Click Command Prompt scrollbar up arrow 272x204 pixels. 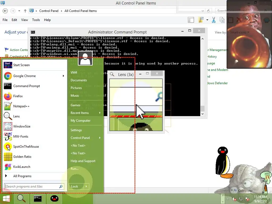click(202, 39)
